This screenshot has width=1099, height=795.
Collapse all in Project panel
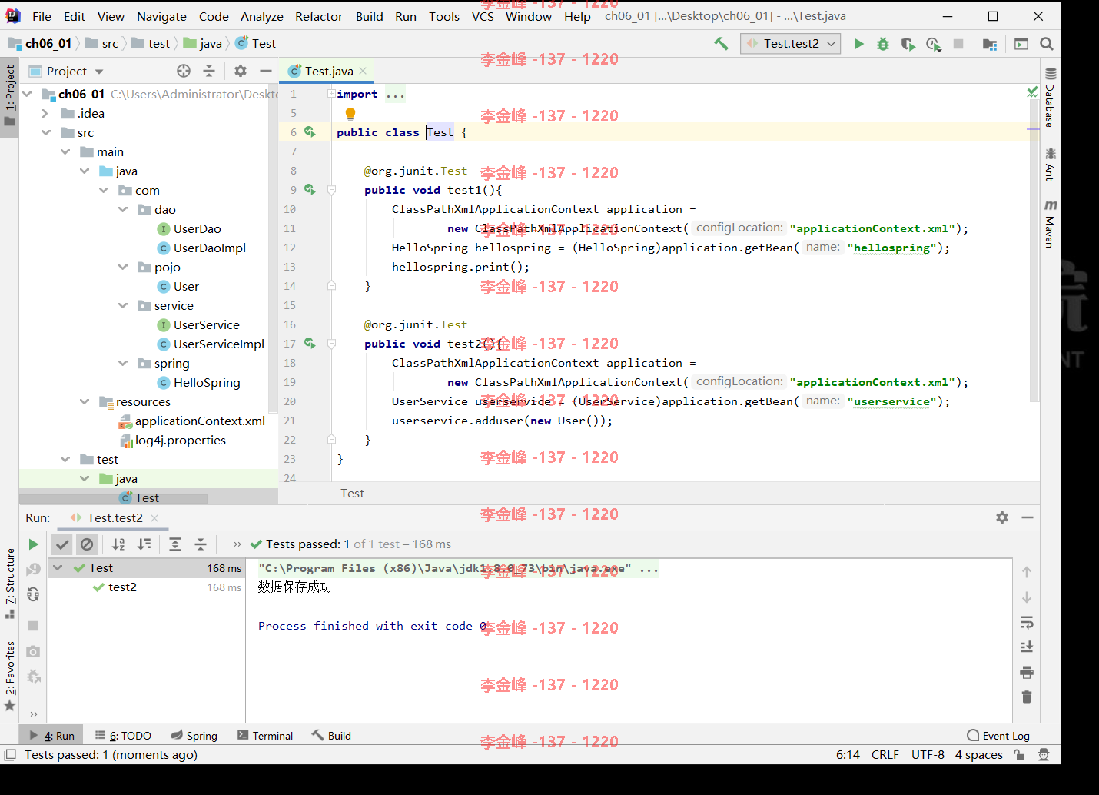click(209, 71)
